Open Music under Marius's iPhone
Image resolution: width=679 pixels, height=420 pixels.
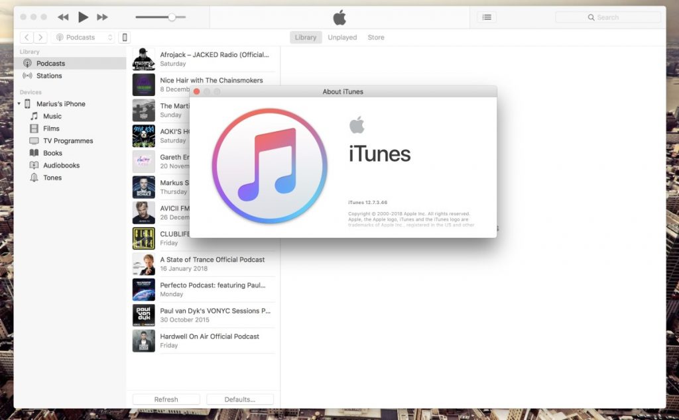[x=52, y=117]
